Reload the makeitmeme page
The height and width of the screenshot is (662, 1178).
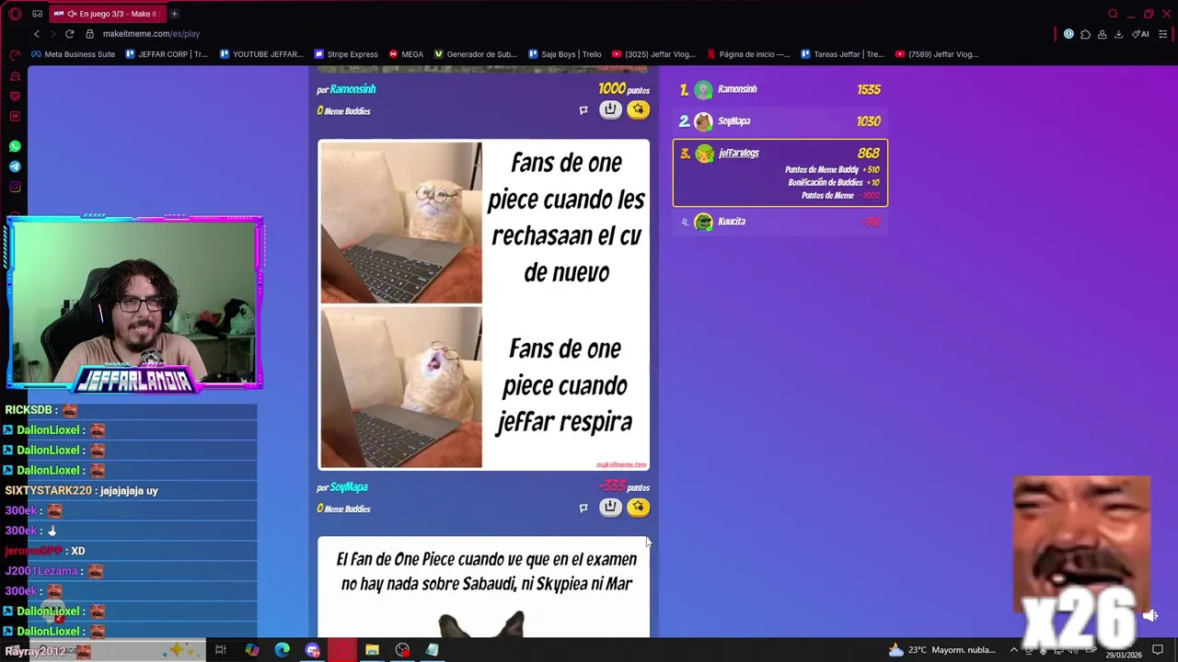(69, 34)
